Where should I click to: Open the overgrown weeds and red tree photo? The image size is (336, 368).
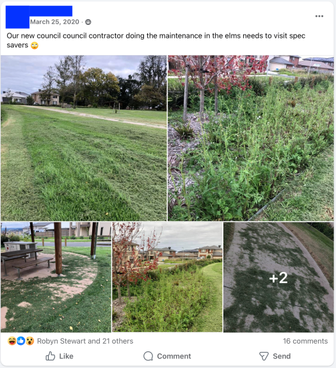tap(251, 138)
